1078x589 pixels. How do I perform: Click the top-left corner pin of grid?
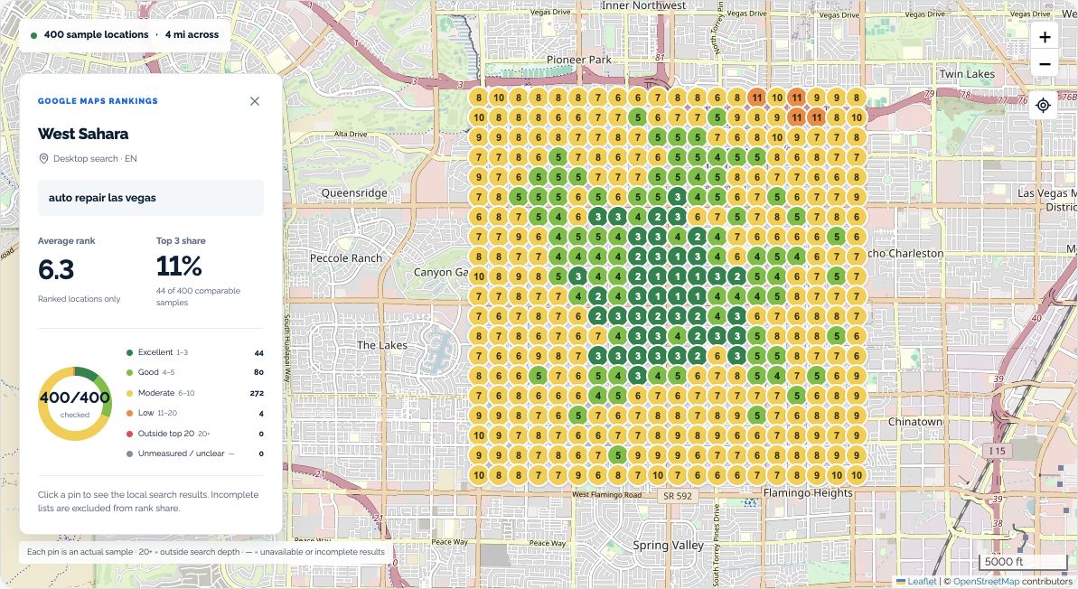479,98
